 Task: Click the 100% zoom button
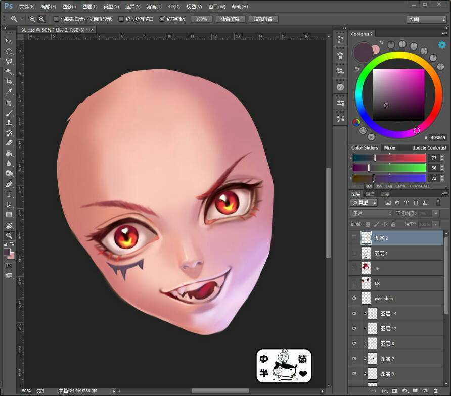[201, 19]
